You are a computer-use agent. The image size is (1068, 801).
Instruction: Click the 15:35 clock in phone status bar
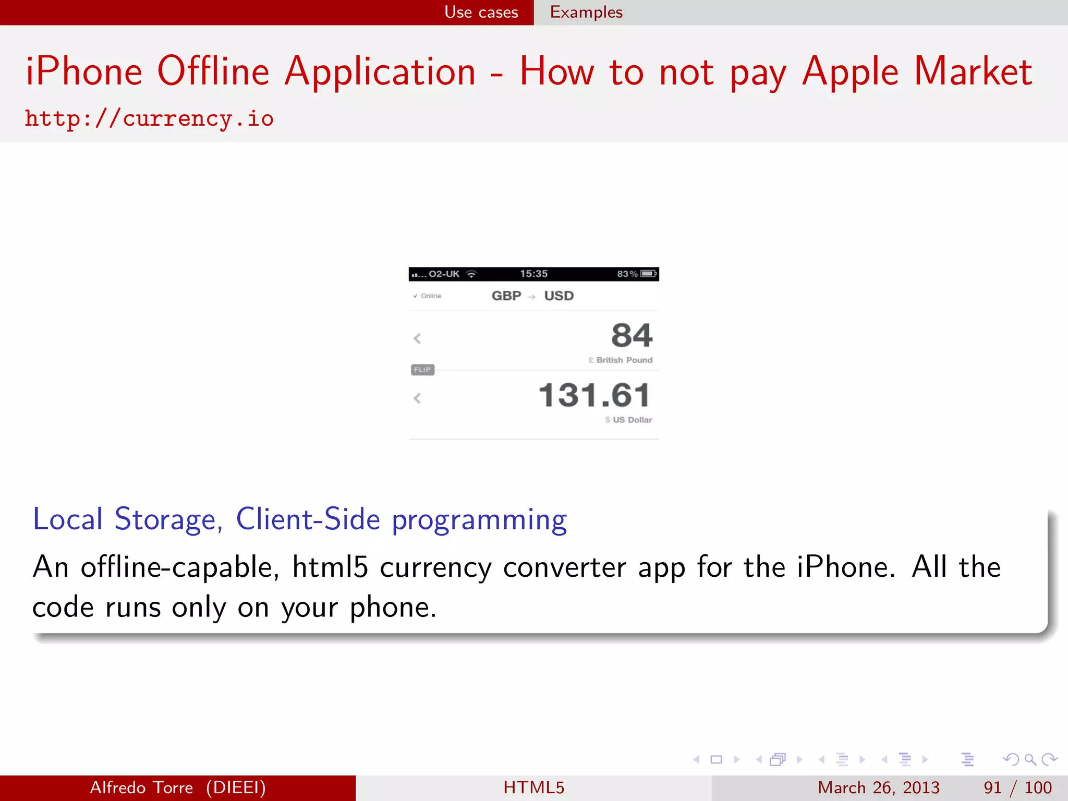pyautogui.click(x=533, y=274)
